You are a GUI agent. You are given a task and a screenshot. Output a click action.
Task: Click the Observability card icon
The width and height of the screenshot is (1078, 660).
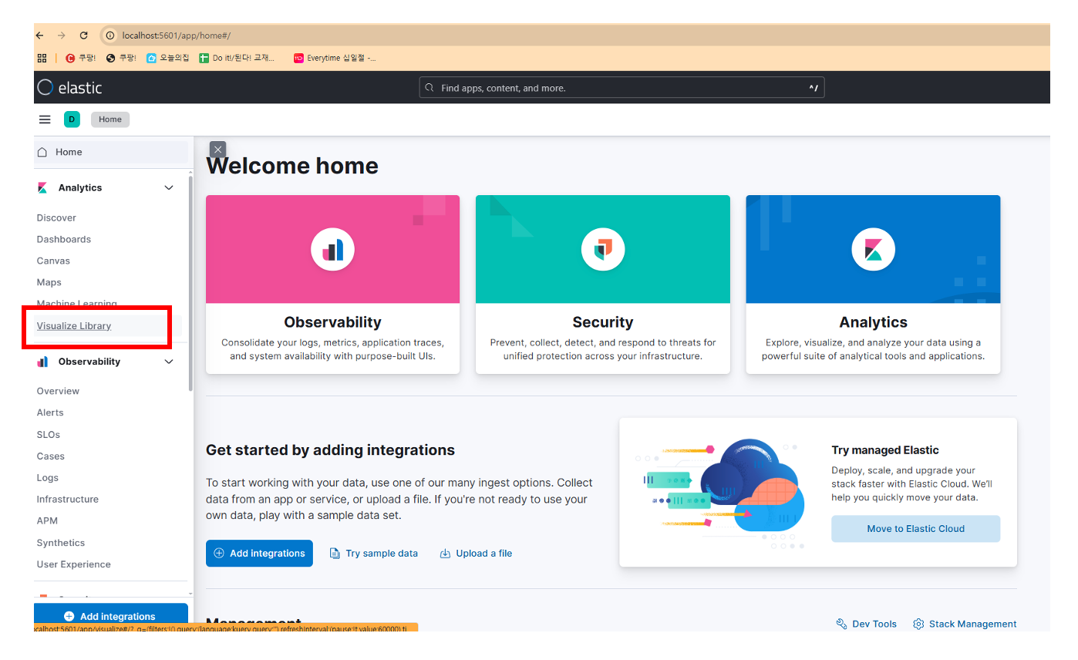(332, 249)
